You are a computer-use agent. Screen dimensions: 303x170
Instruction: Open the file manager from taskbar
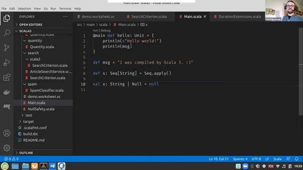pyautogui.click(x=25, y=166)
